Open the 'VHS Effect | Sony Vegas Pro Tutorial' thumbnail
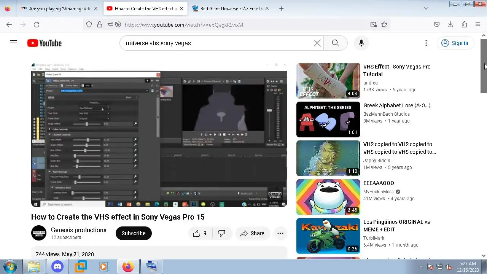 click(328, 81)
